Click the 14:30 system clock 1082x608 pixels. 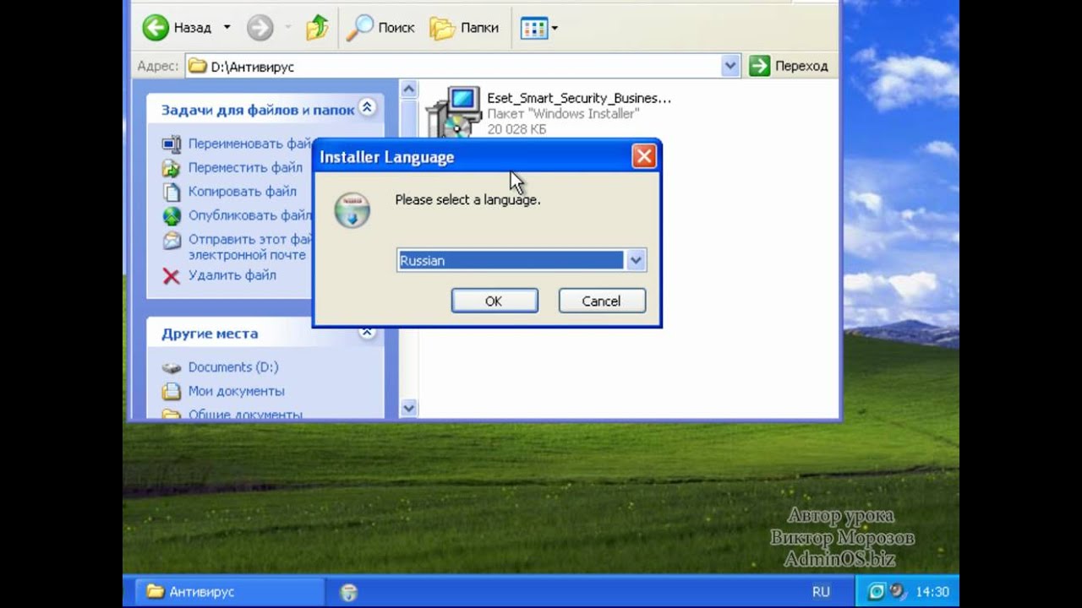(x=932, y=592)
